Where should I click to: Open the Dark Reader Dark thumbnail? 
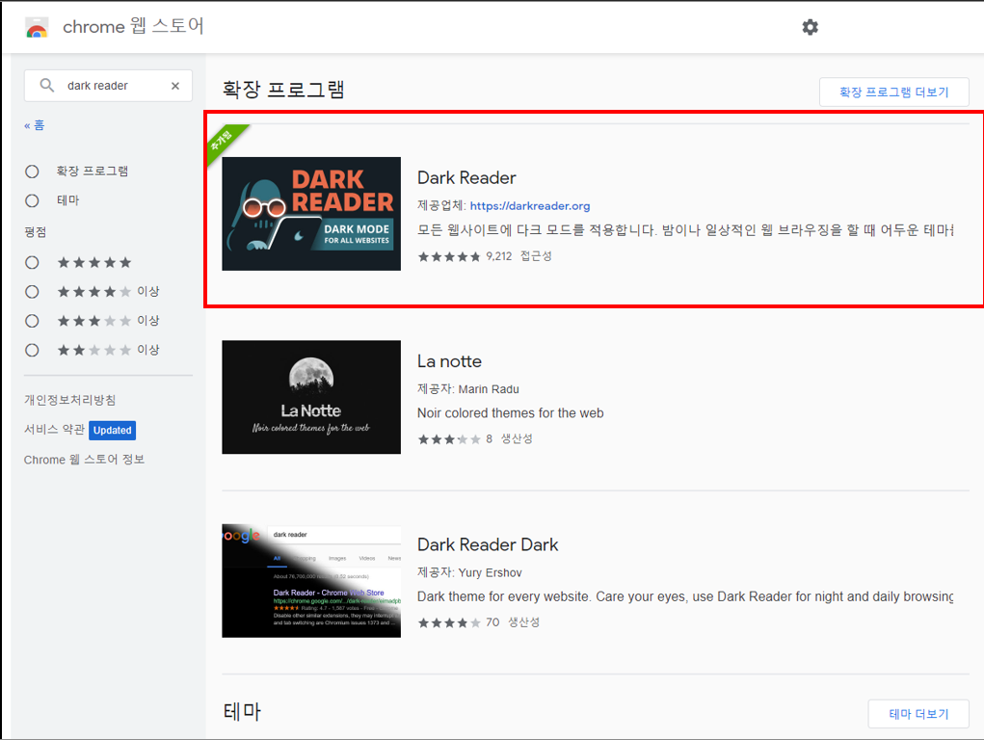click(311, 581)
